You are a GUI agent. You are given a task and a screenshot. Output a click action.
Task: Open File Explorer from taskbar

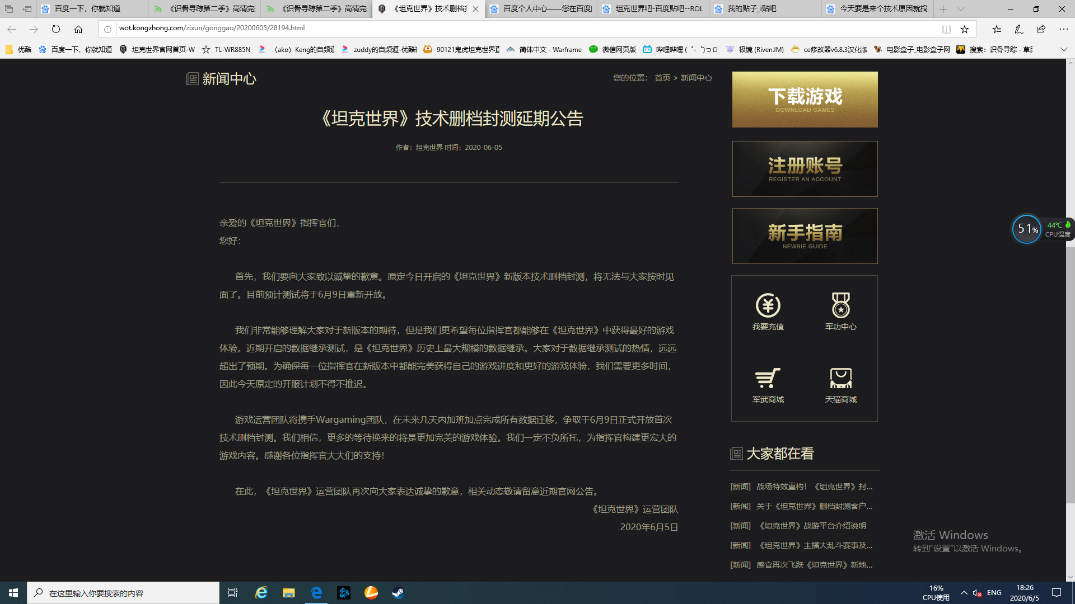click(x=289, y=593)
